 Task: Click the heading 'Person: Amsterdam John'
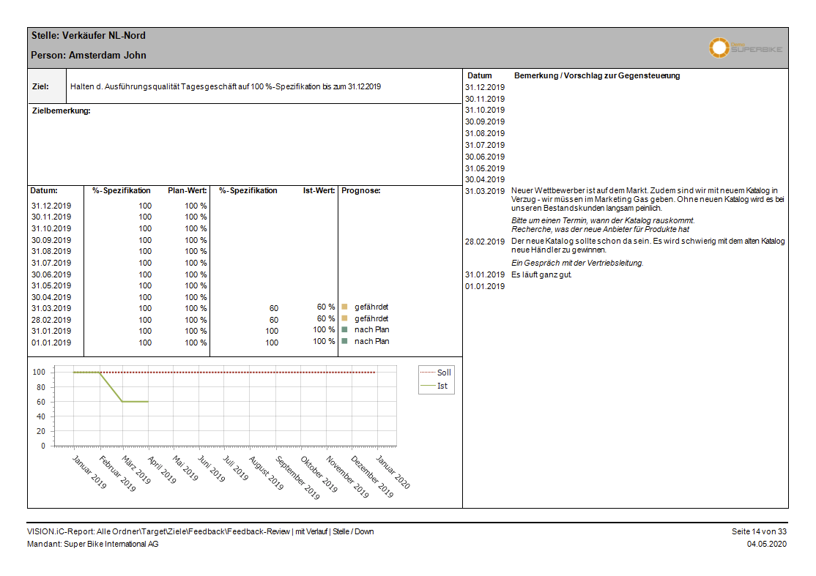coord(89,55)
